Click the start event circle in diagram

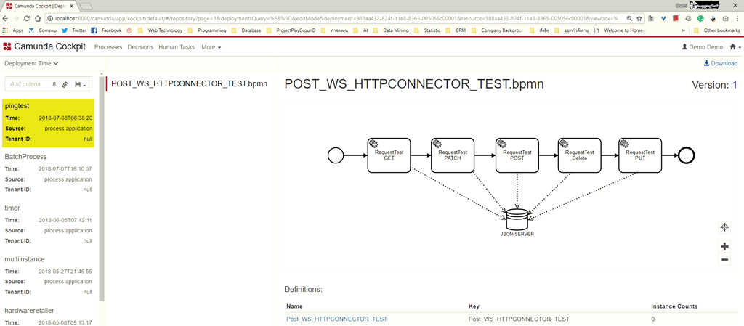click(336, 155)
